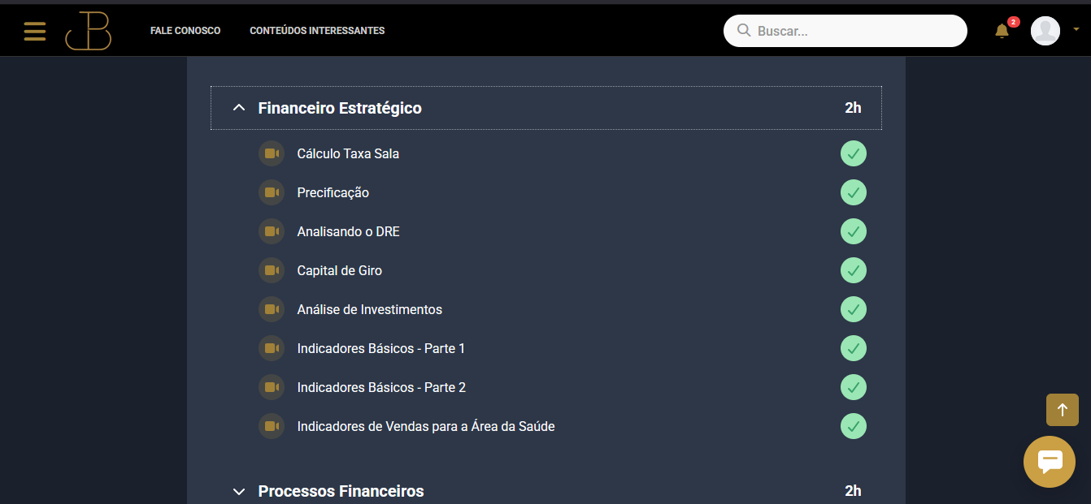Click video icon beside Capital de Giro

coord(272,270)
